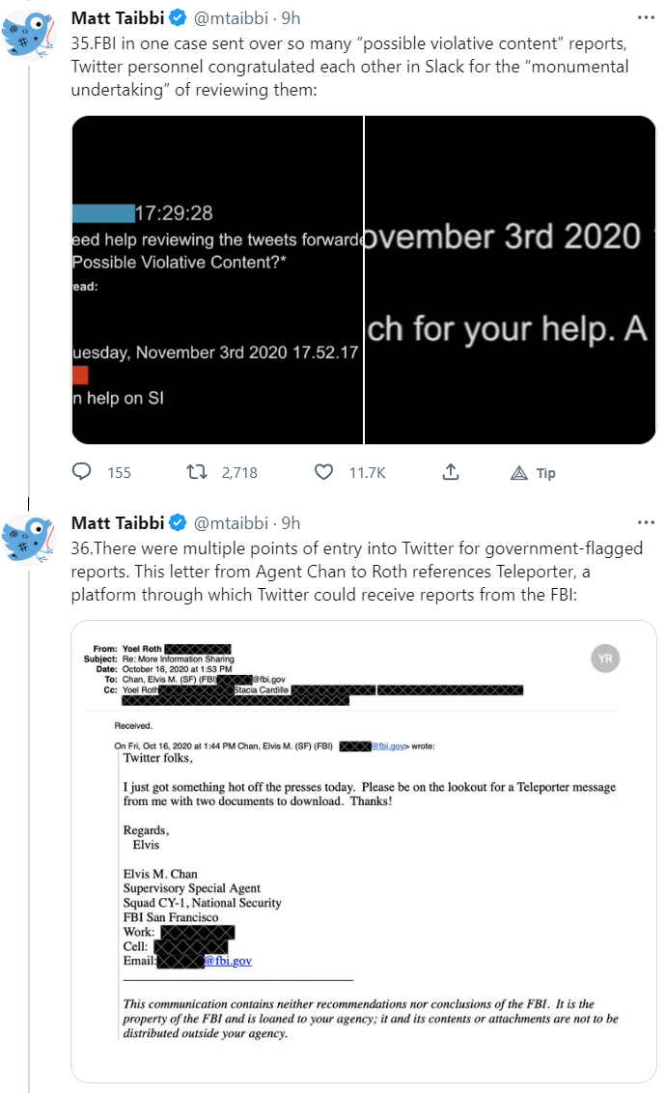Open Matt Taibbi's name link on tweet 35
This screenshot has height=1093, width=666.
(x=117, y=17)
